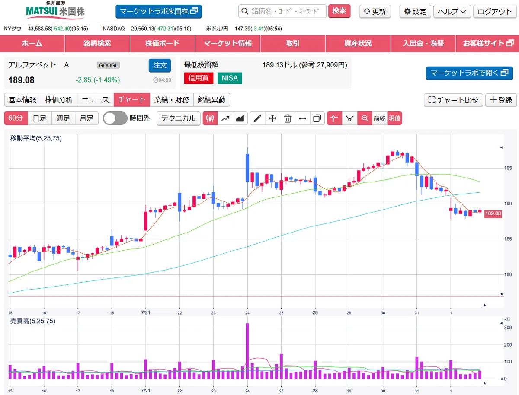Select 月足 monthly timeframe
Image resolution: width=519 pixels, height=395 pixels.
[86, 118]
